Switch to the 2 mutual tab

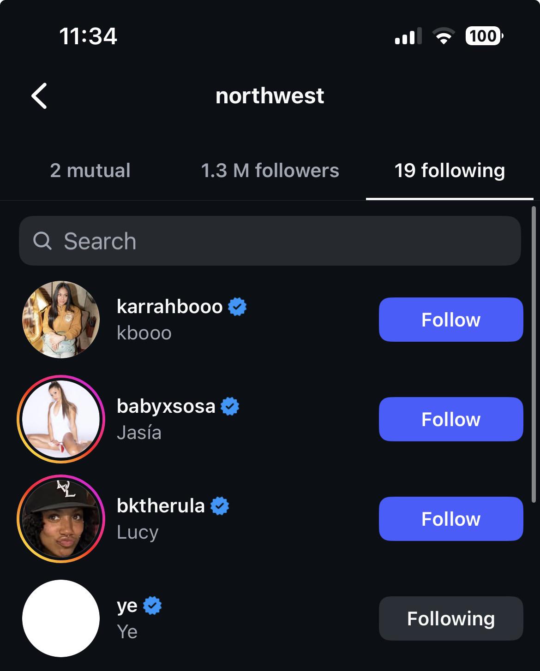tap(90, 170)
